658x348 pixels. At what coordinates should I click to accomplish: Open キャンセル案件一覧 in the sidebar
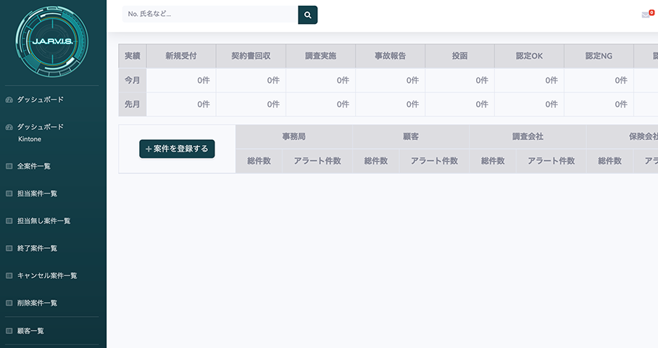click(47, 275)
